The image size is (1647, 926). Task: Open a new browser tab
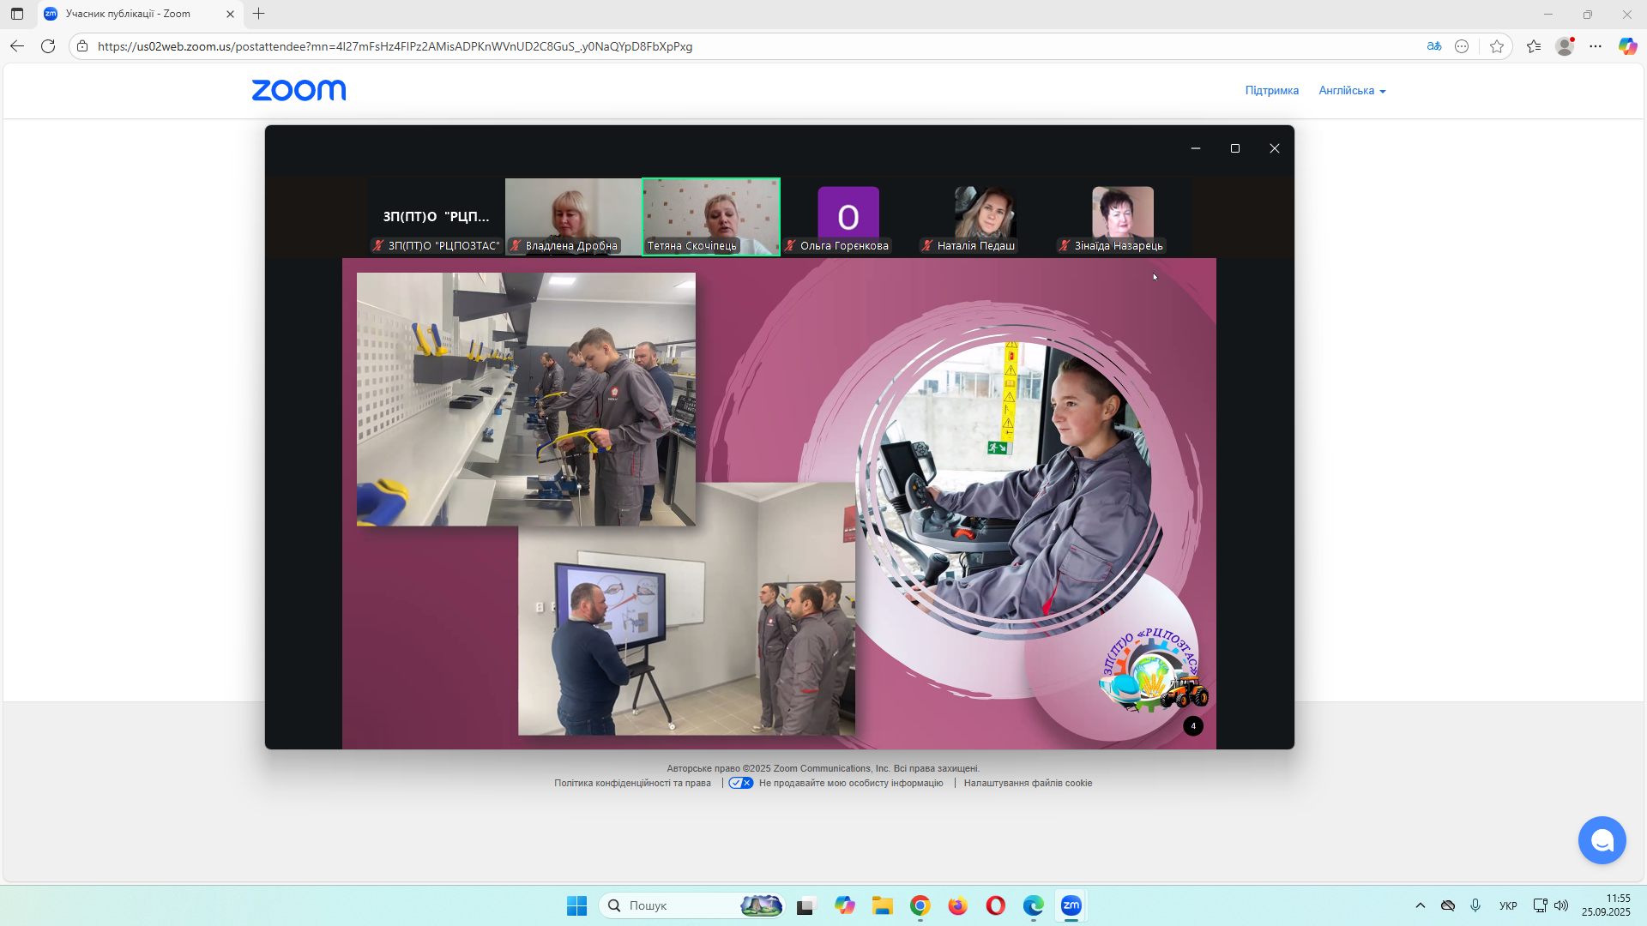pos(258,14)
